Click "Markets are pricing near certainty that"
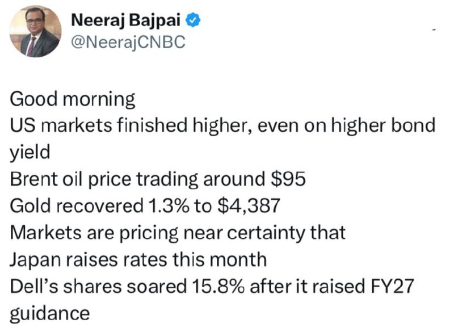454x328 pixels. tap(178, 233)
